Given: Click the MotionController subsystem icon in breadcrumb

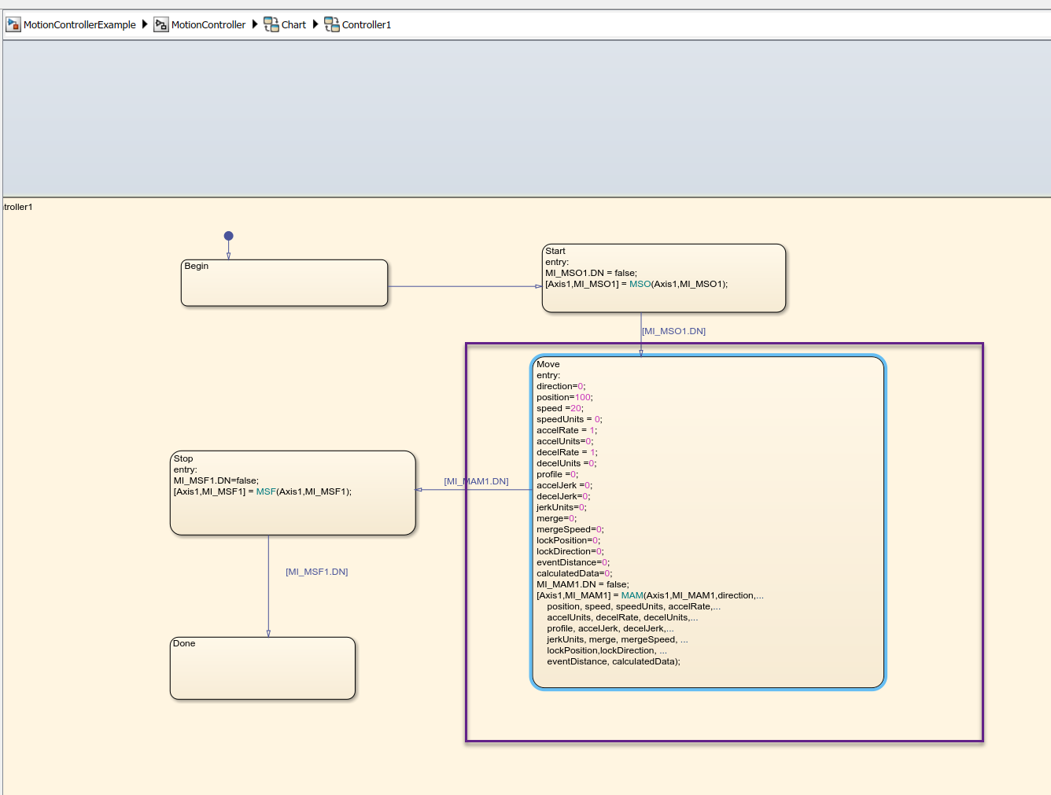Looking at the screenshot, I should pos(161,24).
